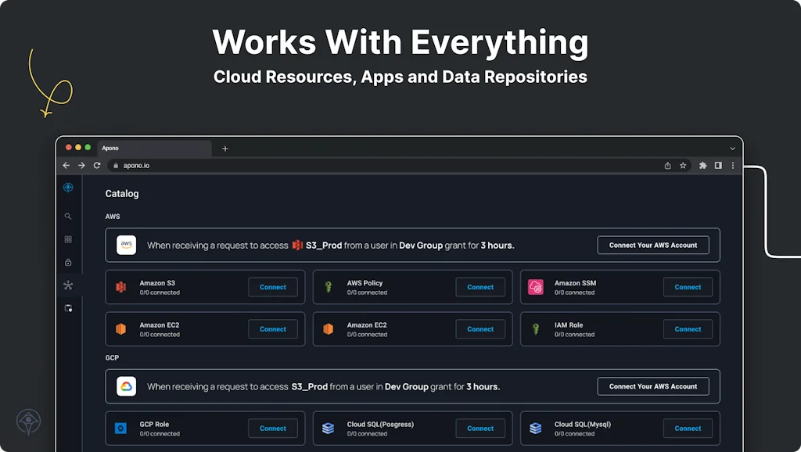Open the browser three-dot menu
The height and width of the screenshot is (452, 801).
coord(733,166)
